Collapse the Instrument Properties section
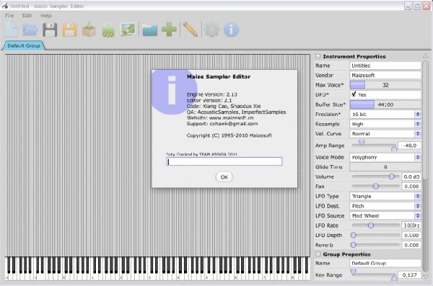This screenshot has height=286, width=433. click(x=318, y=56)
